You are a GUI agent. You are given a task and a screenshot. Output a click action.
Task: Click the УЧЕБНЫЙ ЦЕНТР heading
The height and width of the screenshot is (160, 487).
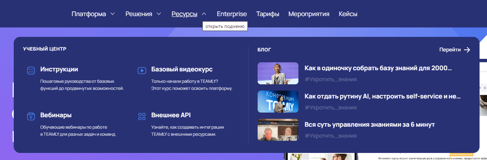(x=45, y=49)
